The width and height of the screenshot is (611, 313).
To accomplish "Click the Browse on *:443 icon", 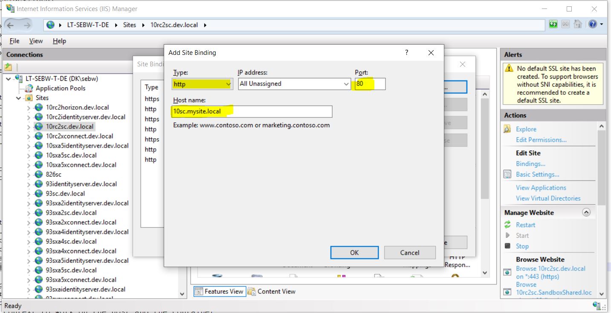I will coord(507,272).
